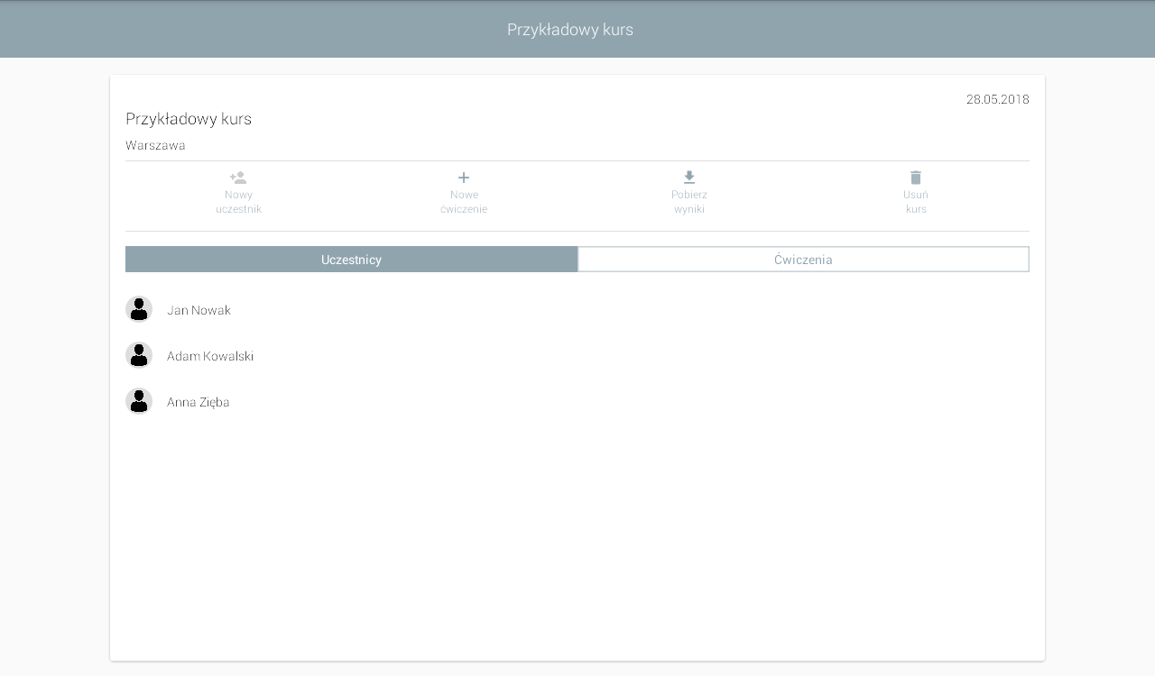Click the plus icon for new exercise
1155x676 pixels.
tap(464, 178)
